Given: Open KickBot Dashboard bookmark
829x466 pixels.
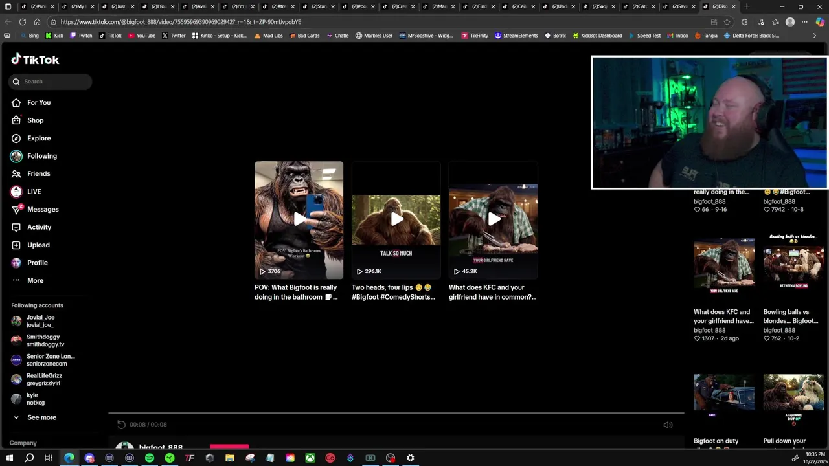Looking at the screenshot, I should point(597,36).
